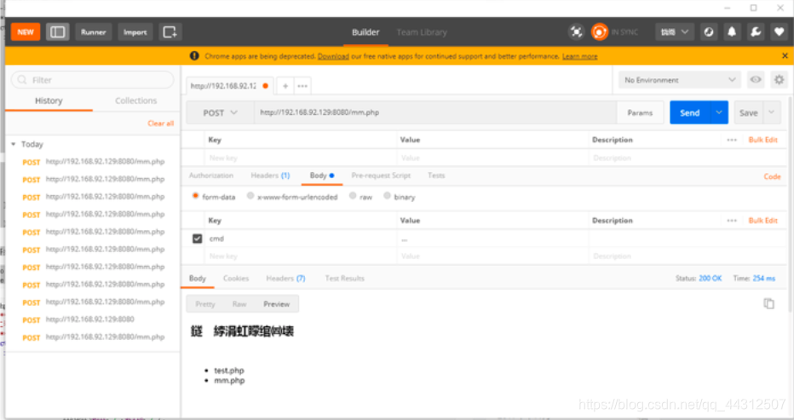Screen dimensions: 794x420
Task: Select the form-data radio button
Action: click(x=195, y=196)
